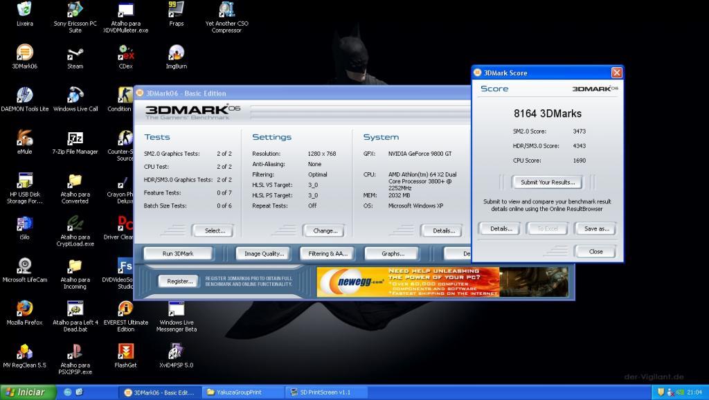Launch Windows Live Messenger Beta shortcut

[177, 316]
